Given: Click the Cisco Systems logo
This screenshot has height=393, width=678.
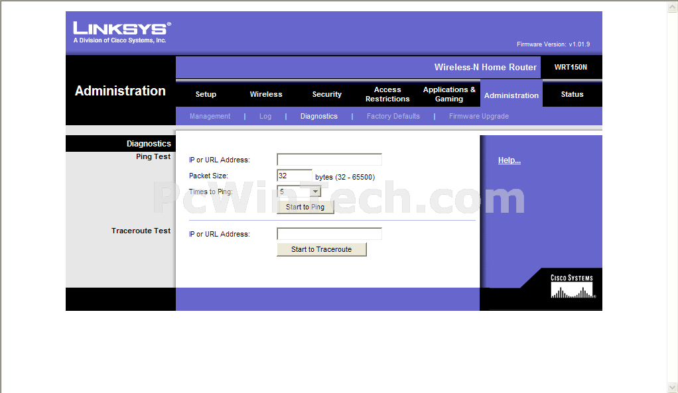Looking at the screenshot, I should [x=573, y=286].
